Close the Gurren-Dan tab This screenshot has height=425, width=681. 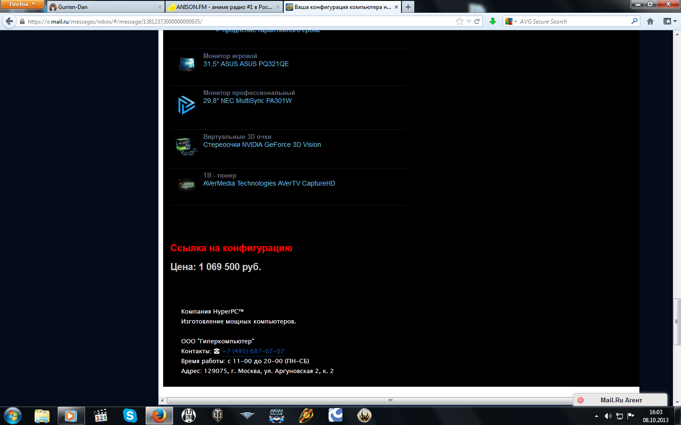pos(160,7)
